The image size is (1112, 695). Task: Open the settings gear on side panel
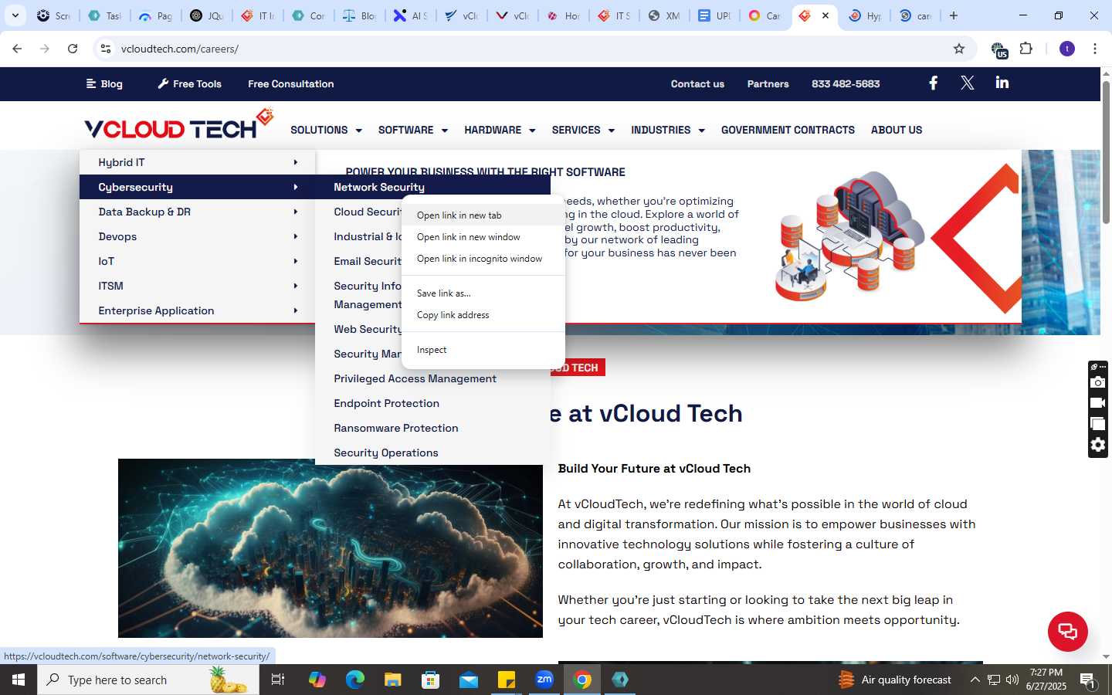tap(1098, 445)
